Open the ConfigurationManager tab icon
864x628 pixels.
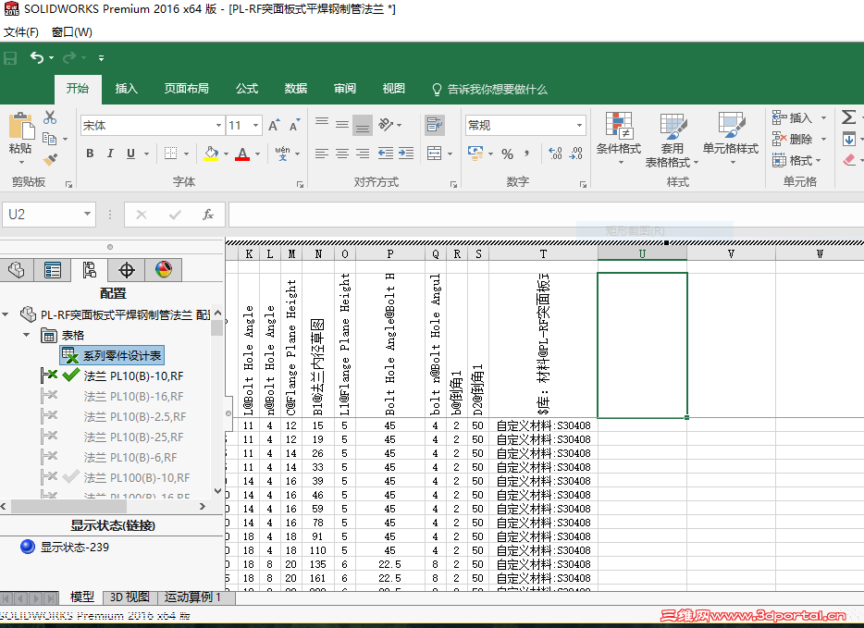coord(89,270)
